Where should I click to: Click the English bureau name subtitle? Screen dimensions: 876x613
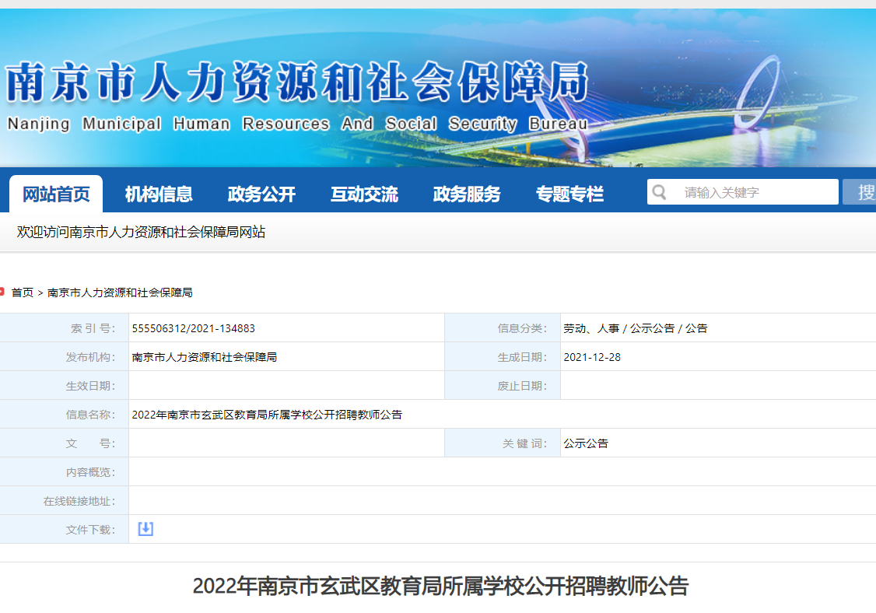(x=297, y=124)
